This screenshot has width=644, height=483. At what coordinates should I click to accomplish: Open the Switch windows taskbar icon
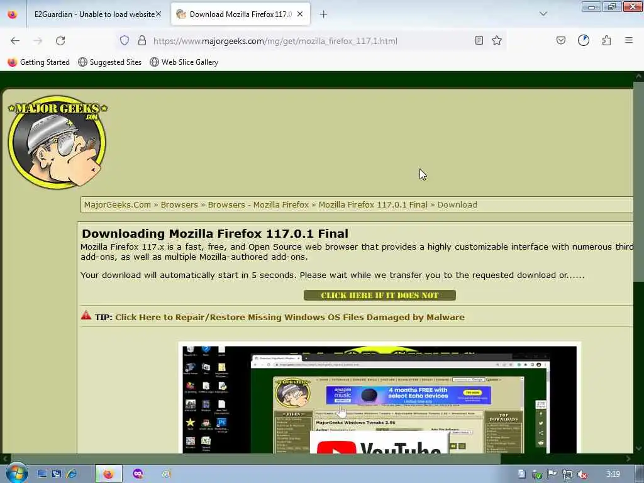(x=57, y=474)
